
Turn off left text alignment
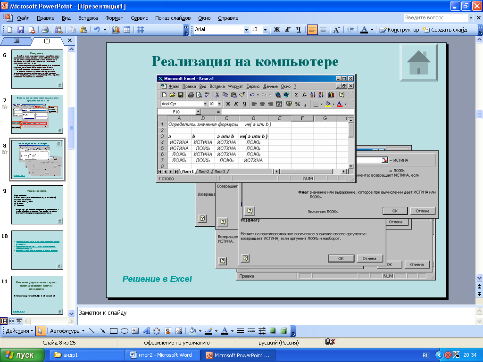(312, 30)
